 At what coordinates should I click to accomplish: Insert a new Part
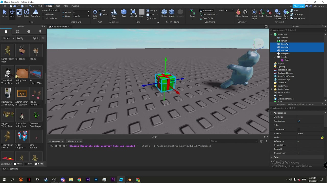[x=124, y=13]
